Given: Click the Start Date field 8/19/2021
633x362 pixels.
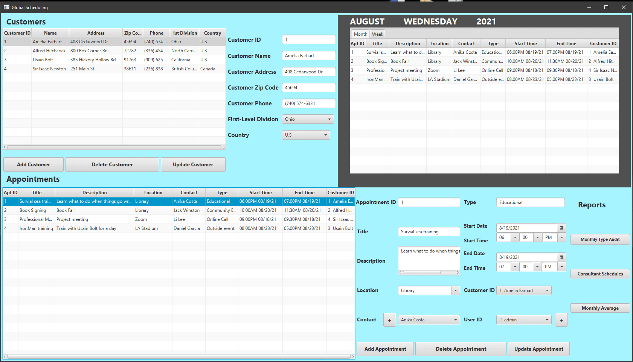Looking at the screenshot, I should point(527,228).
